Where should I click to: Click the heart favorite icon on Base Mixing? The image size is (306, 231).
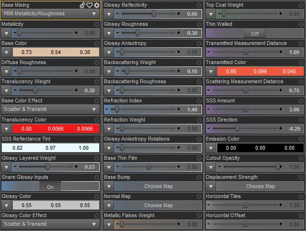click(x=90, y=5)
